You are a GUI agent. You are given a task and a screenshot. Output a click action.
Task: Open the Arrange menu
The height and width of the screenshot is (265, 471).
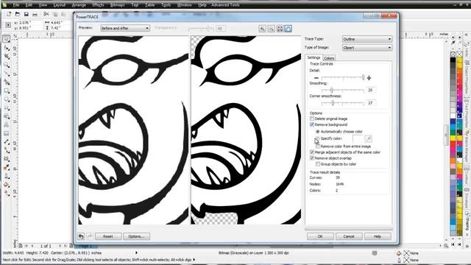point(79,5)
